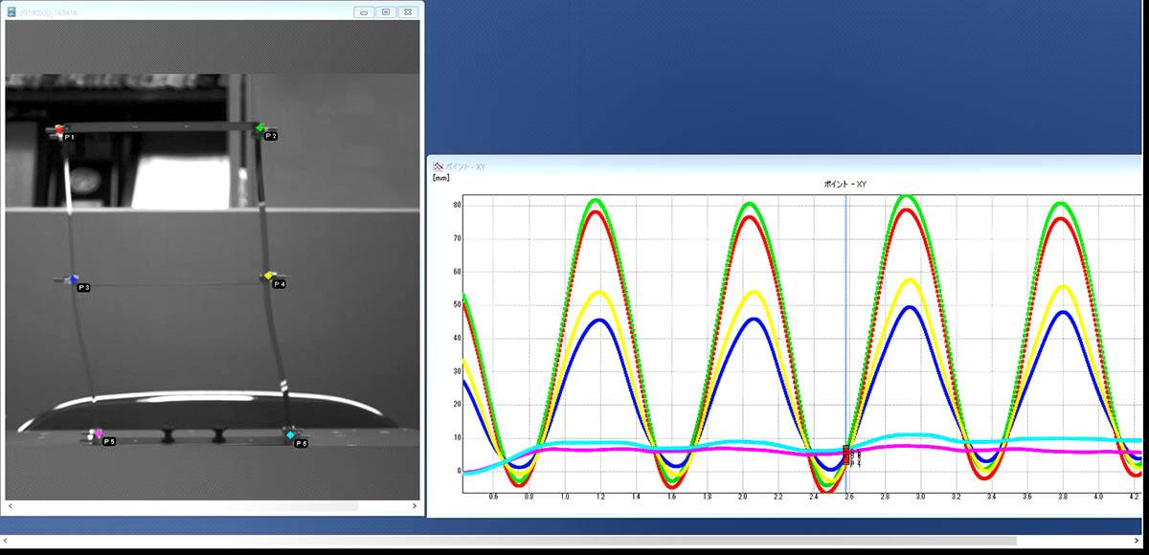1149x555 pixels.
Task: Maximize the video tracking window
Action: (x=385, y=11)
